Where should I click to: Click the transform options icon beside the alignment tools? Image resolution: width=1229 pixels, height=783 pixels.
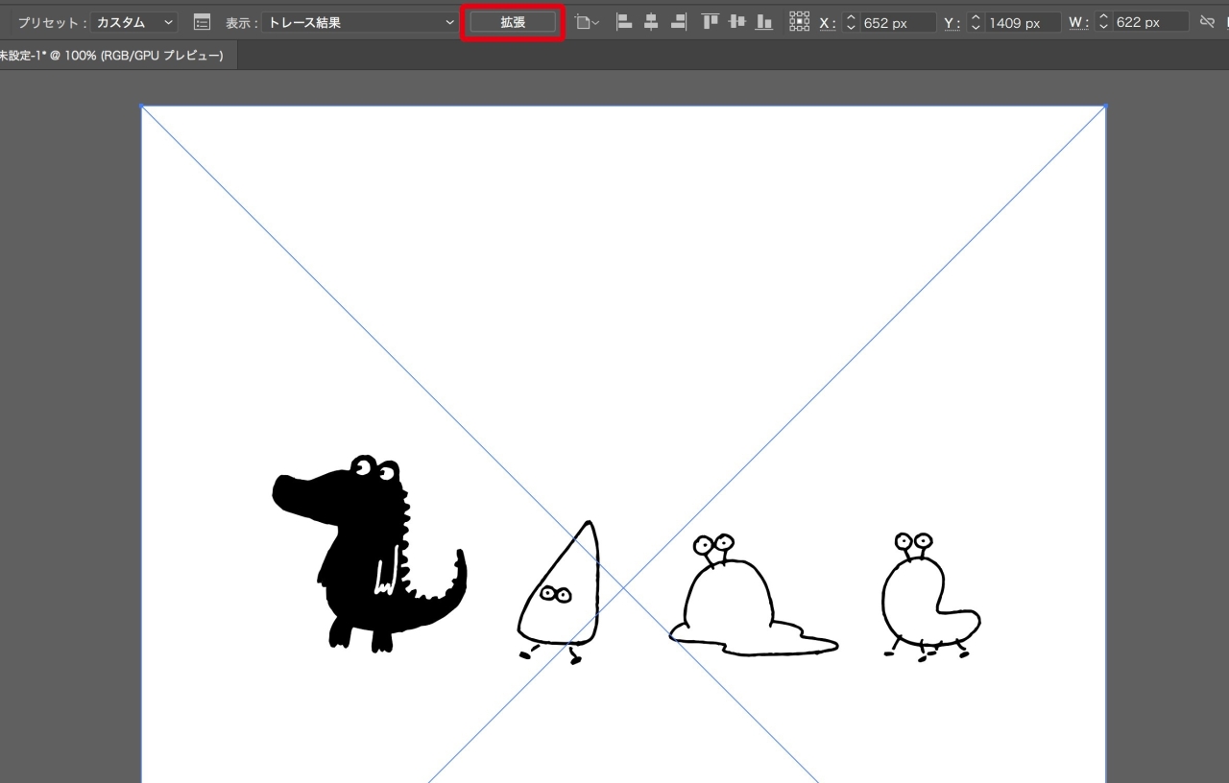tap(583, 20)
